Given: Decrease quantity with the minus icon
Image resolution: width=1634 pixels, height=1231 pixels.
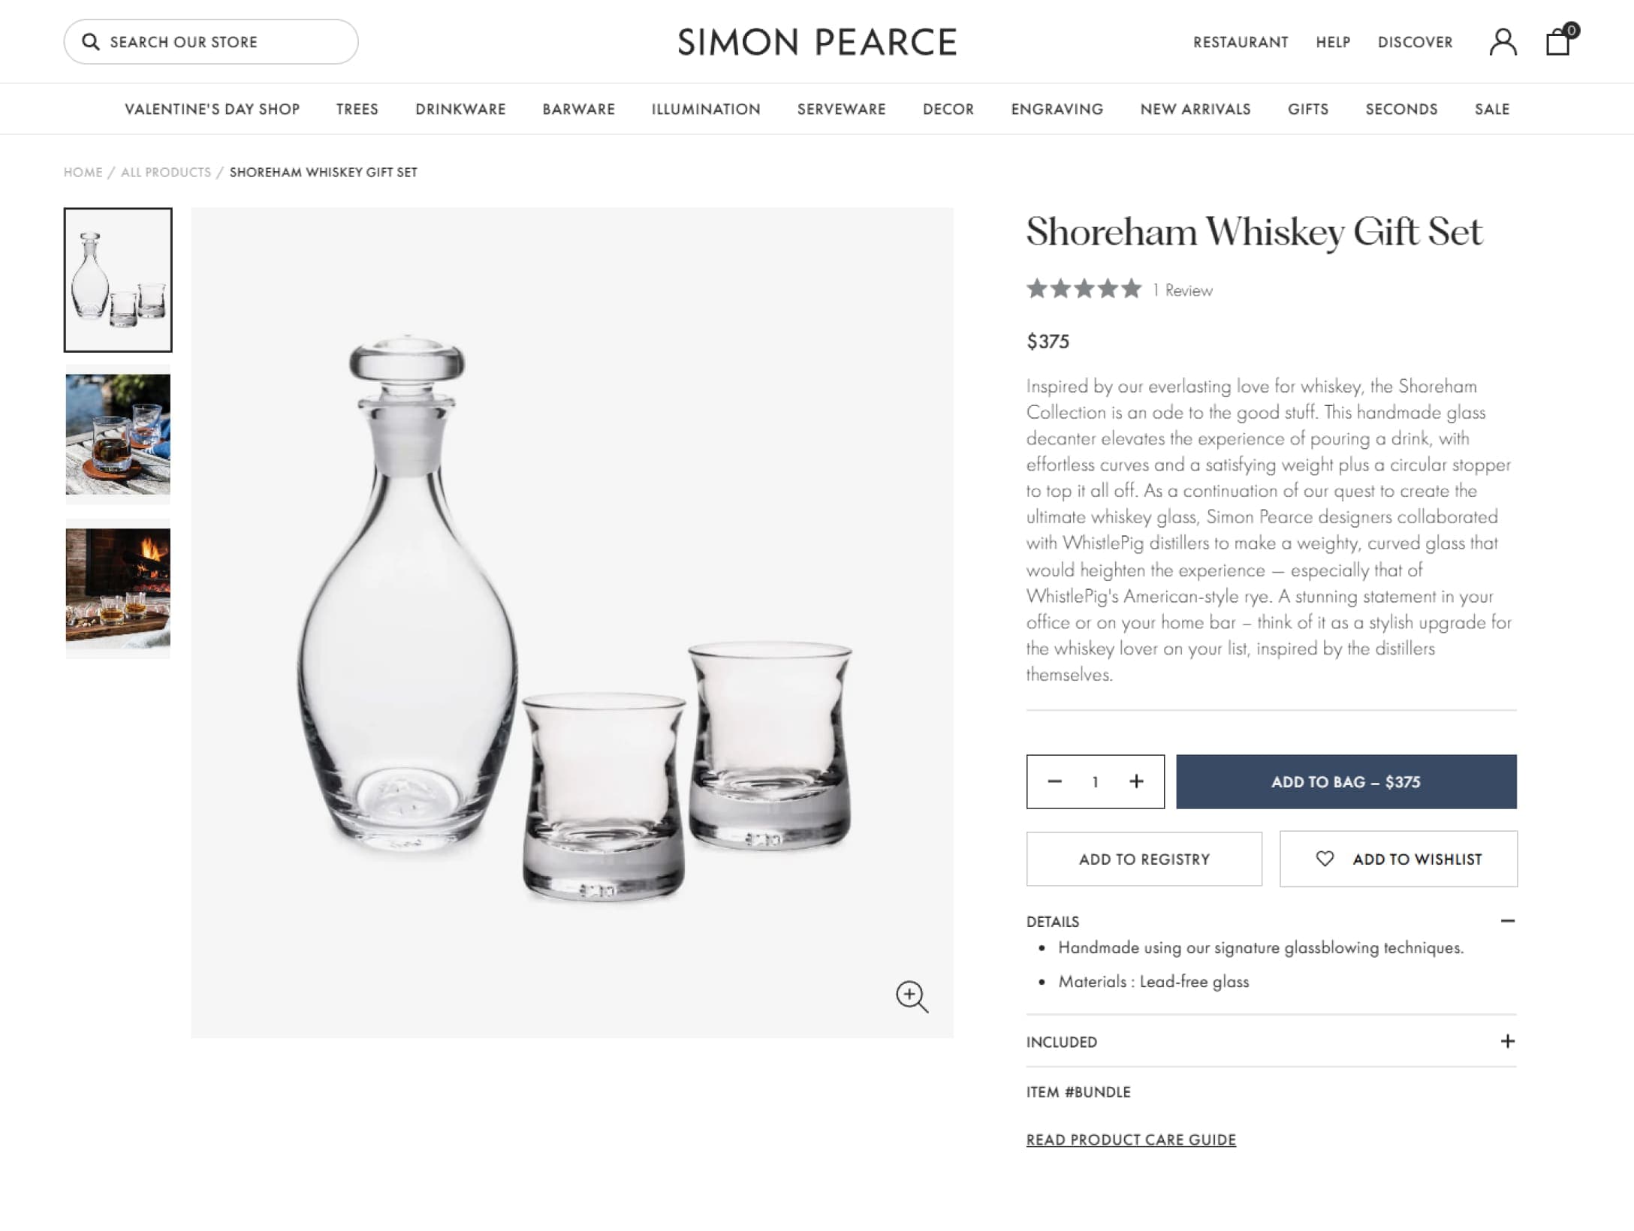Looking at the screenshot, I should point(1054,781).
